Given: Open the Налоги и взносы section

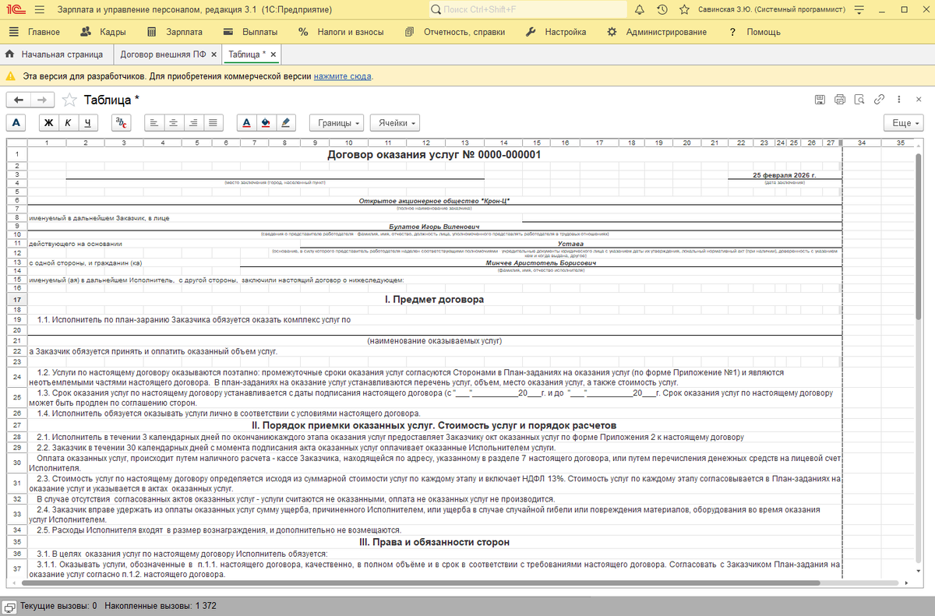Looking at the screenshot, I should pos(340,32).
